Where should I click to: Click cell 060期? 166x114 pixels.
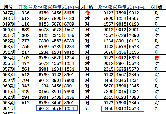[8, 86]
